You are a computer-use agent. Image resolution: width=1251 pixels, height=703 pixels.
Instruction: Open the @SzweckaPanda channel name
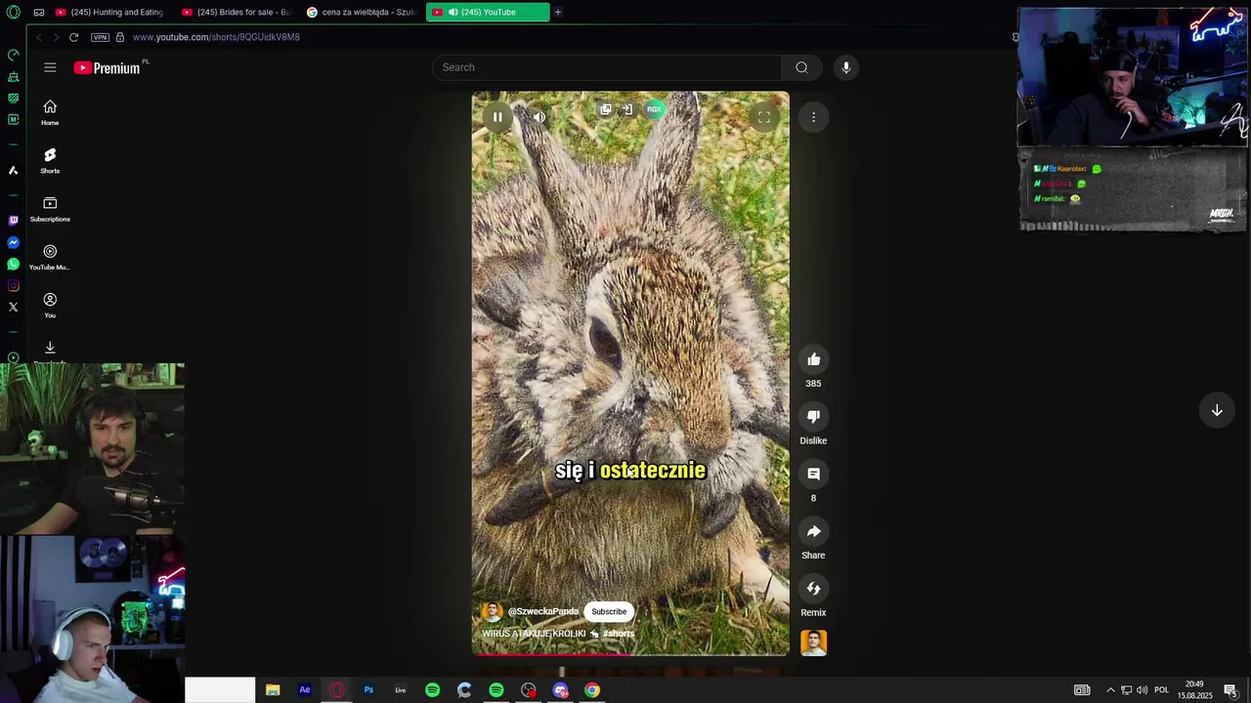point(543,611)
